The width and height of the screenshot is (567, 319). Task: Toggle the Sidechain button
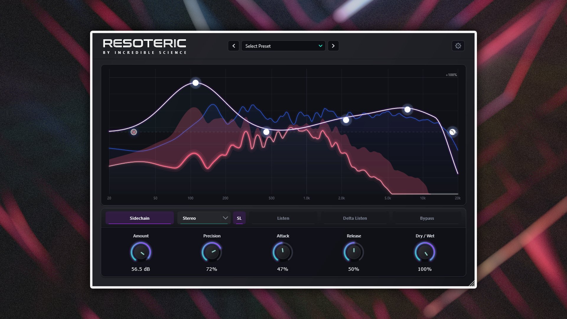pyautogui.click(x=139, y=218)
